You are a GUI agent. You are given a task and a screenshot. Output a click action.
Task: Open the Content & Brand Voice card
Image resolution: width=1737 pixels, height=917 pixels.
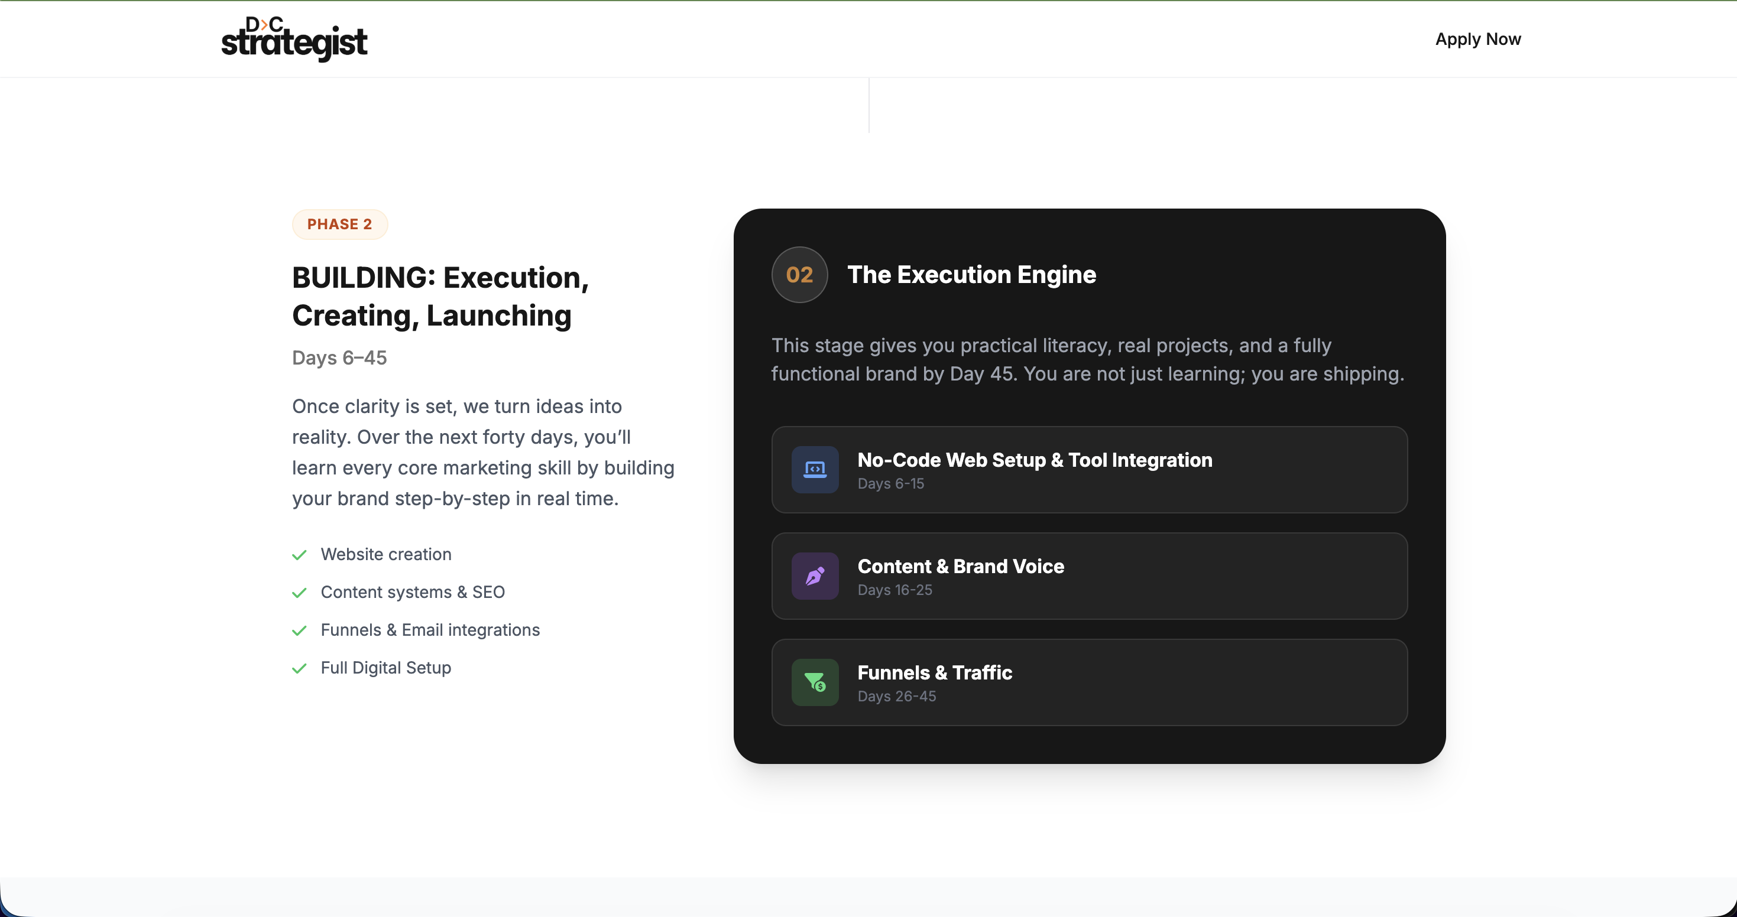[1089, 576]
